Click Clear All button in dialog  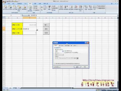pyautogui.click(x=57, y=67)
